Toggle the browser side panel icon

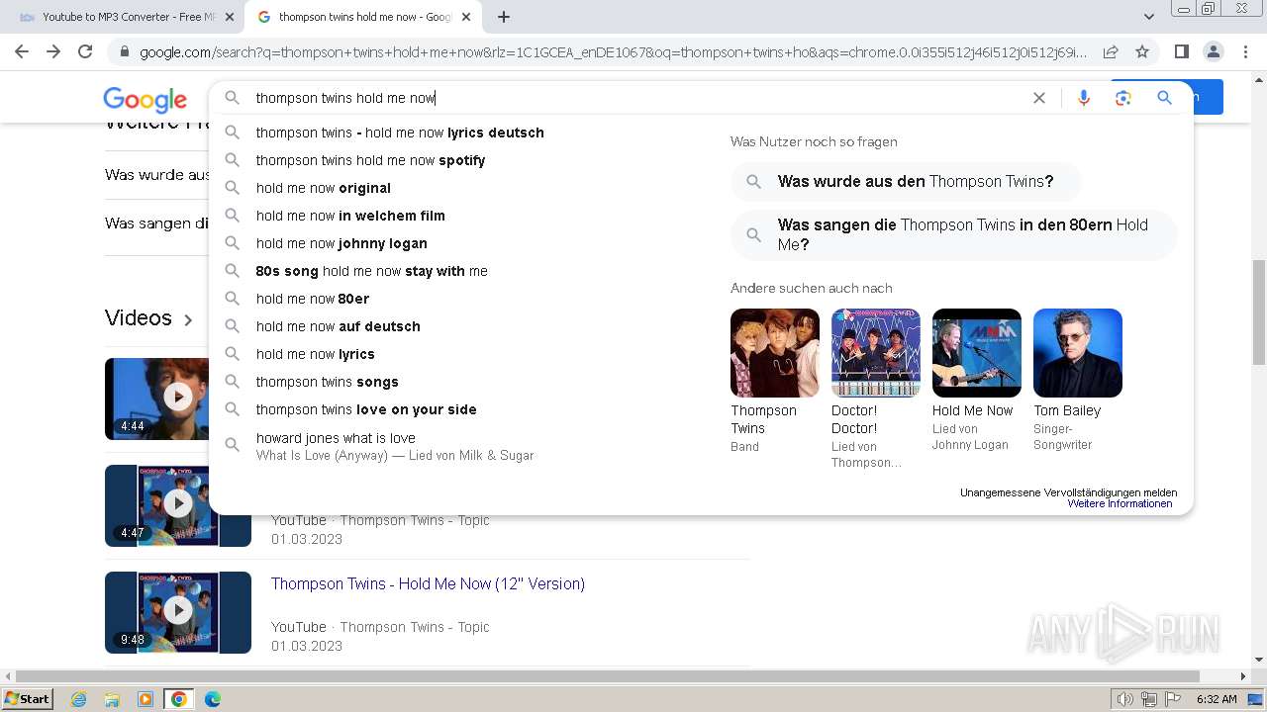point(1181,51)
